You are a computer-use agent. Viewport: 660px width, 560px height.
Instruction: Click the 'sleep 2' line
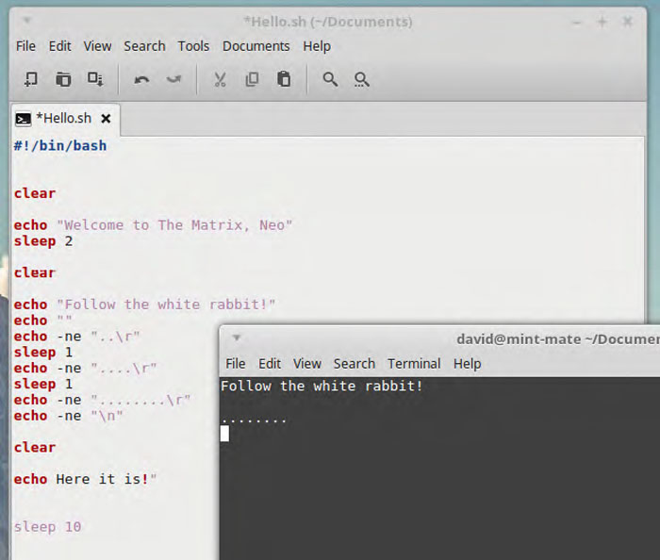pyautogui.click(x=43, y=241)
